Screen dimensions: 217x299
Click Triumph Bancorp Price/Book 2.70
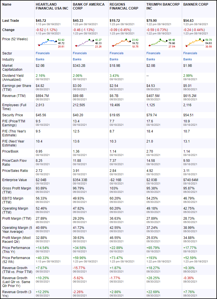click(x=150, y=151)
